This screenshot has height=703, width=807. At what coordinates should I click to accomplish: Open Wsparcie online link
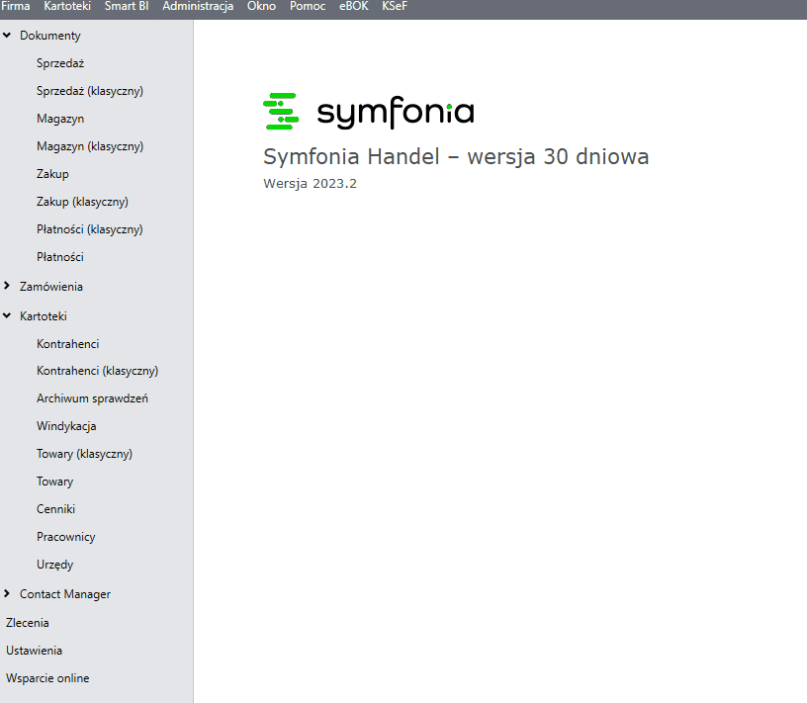click(x=47, y=678)
